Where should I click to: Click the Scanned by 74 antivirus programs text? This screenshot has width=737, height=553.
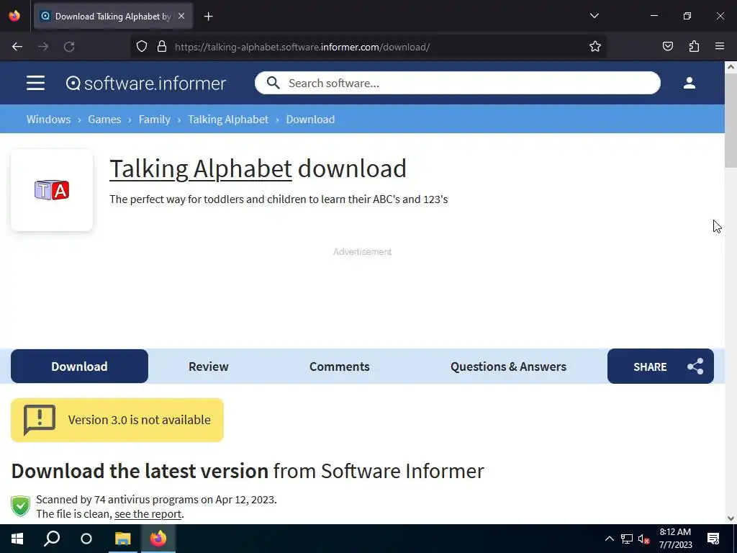click(156, 500)
